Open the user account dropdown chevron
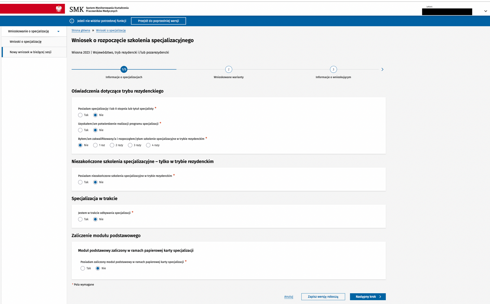This screenshot has width=490, height=304. click(x=485, y=11)
